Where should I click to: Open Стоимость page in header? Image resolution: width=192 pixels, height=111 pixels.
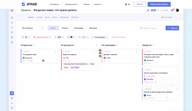[54, 4]
